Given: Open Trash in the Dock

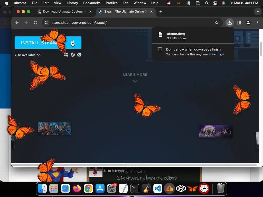Looking at the screenshot, I should coord(221,188).
